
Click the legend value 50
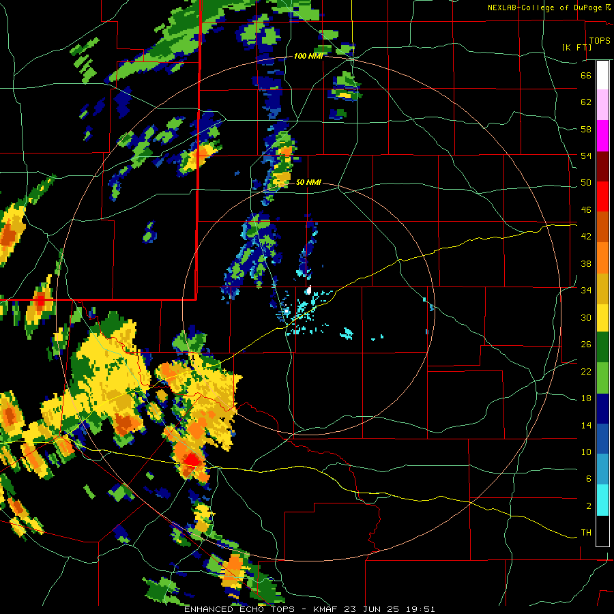pos(586,183)
